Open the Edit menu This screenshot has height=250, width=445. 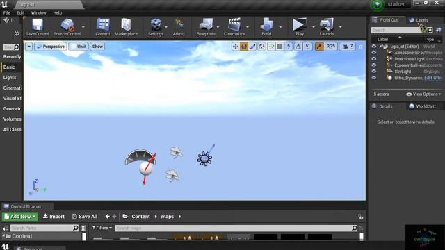click(20, 12)
